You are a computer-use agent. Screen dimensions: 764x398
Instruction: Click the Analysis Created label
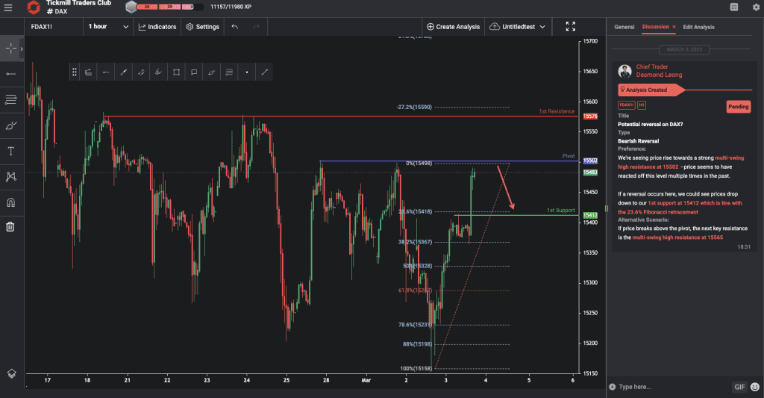tap(646, 90)
